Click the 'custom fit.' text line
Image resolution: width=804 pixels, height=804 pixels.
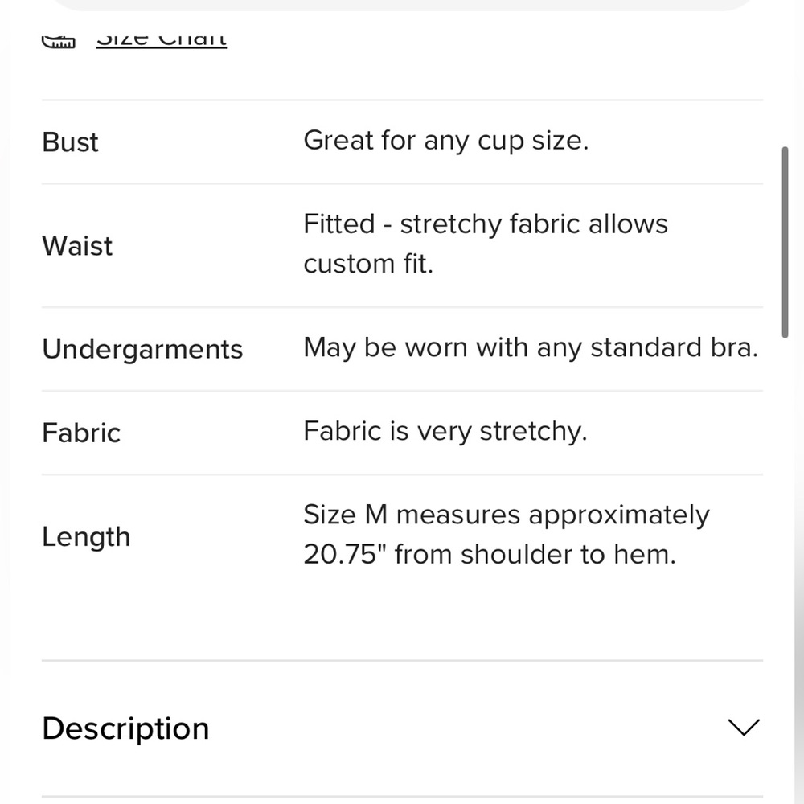[x=368, y=265]
